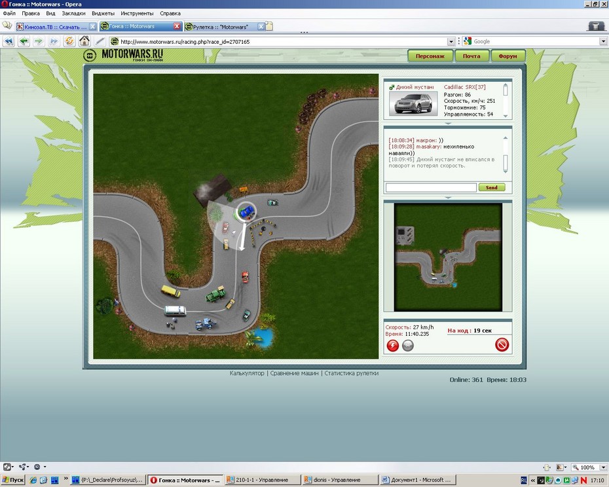Viewport: 609px width, 487px height.
Task: Open a new tab with the page icon
Action: coord(268,26)
